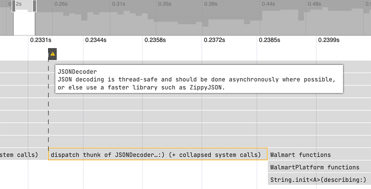Click the 0.2385s ruler label
Screen dimensions: 371x189
point(269,40)
